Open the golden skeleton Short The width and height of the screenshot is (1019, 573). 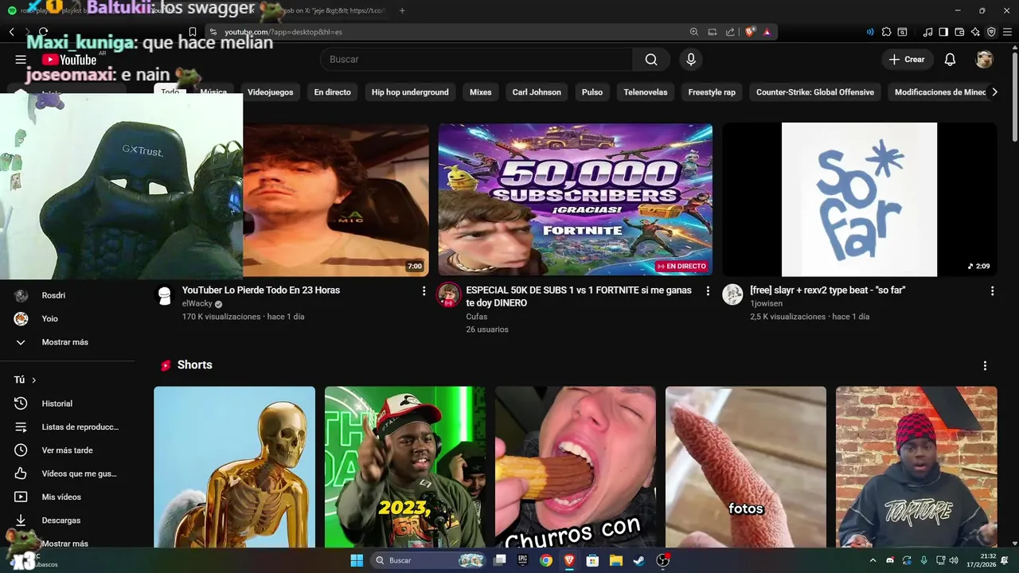click(x=234, y=467)
